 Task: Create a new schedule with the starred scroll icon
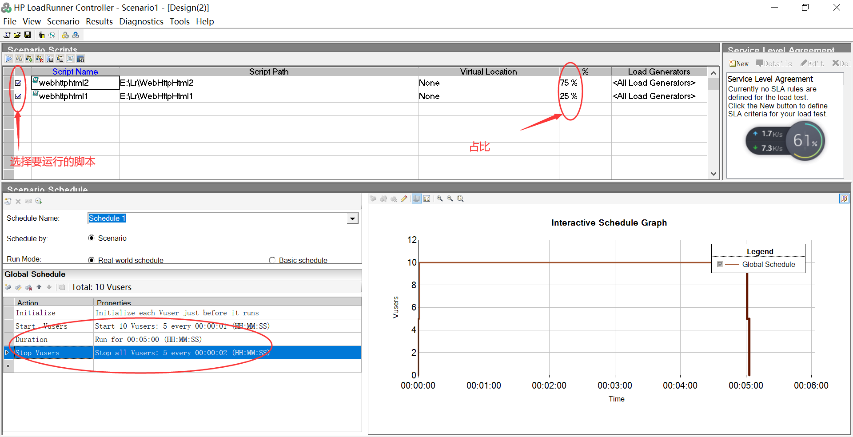[x=8, y=201]
